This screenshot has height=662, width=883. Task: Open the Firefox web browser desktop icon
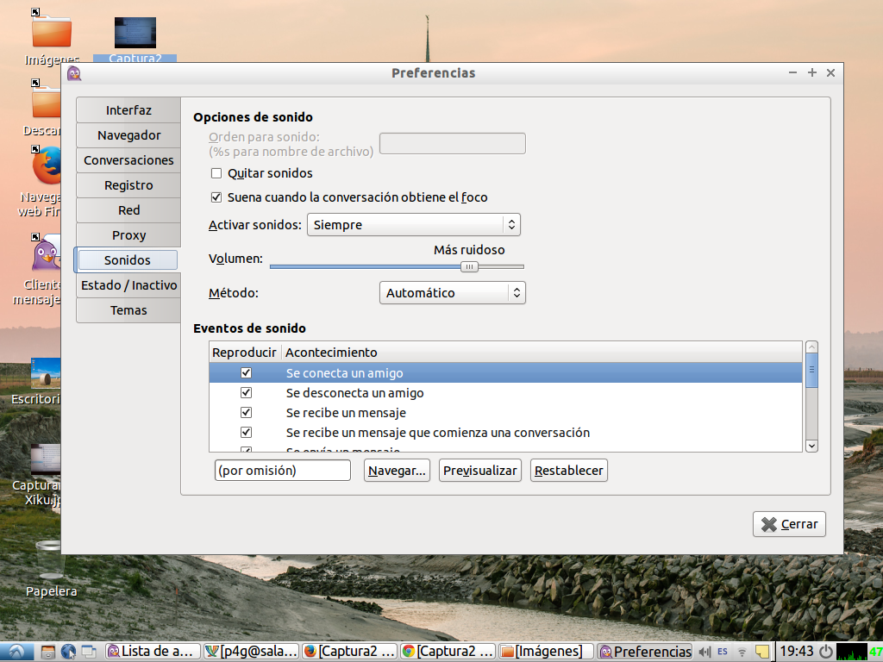[x=47, y=165]
